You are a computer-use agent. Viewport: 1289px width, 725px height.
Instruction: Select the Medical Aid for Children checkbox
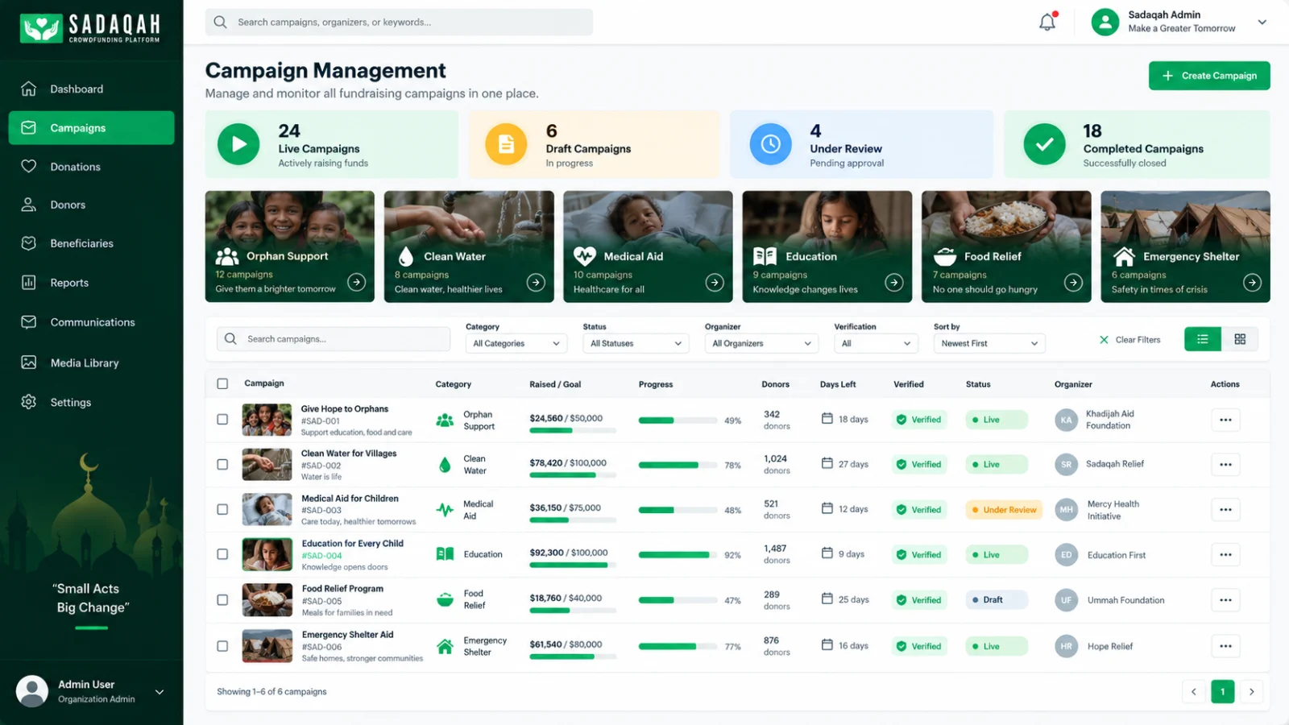[222, 509]
